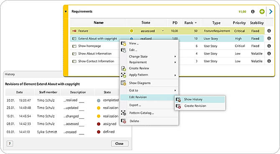
Task: Click the ? help button in History dialog
Action: [x=10, y=144]
